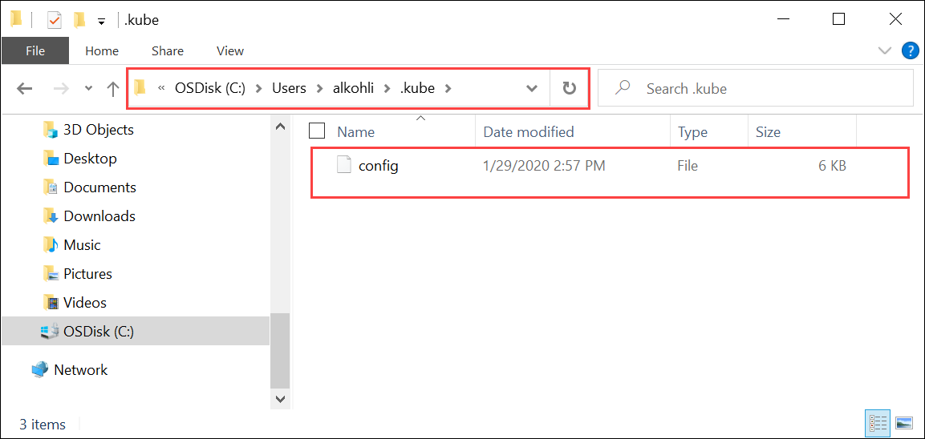
Task: Open the File menu
Action: click(35, 51)
